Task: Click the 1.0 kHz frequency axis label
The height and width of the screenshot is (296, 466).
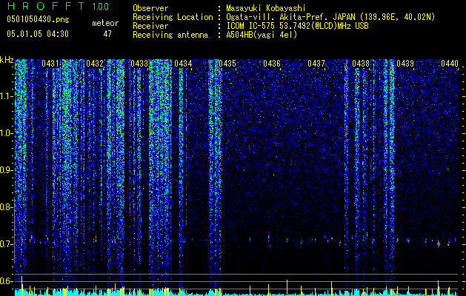Action: (7, 133)
